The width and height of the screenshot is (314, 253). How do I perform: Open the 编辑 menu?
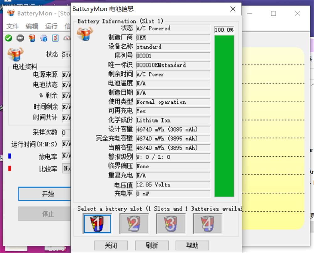point(32,26)
